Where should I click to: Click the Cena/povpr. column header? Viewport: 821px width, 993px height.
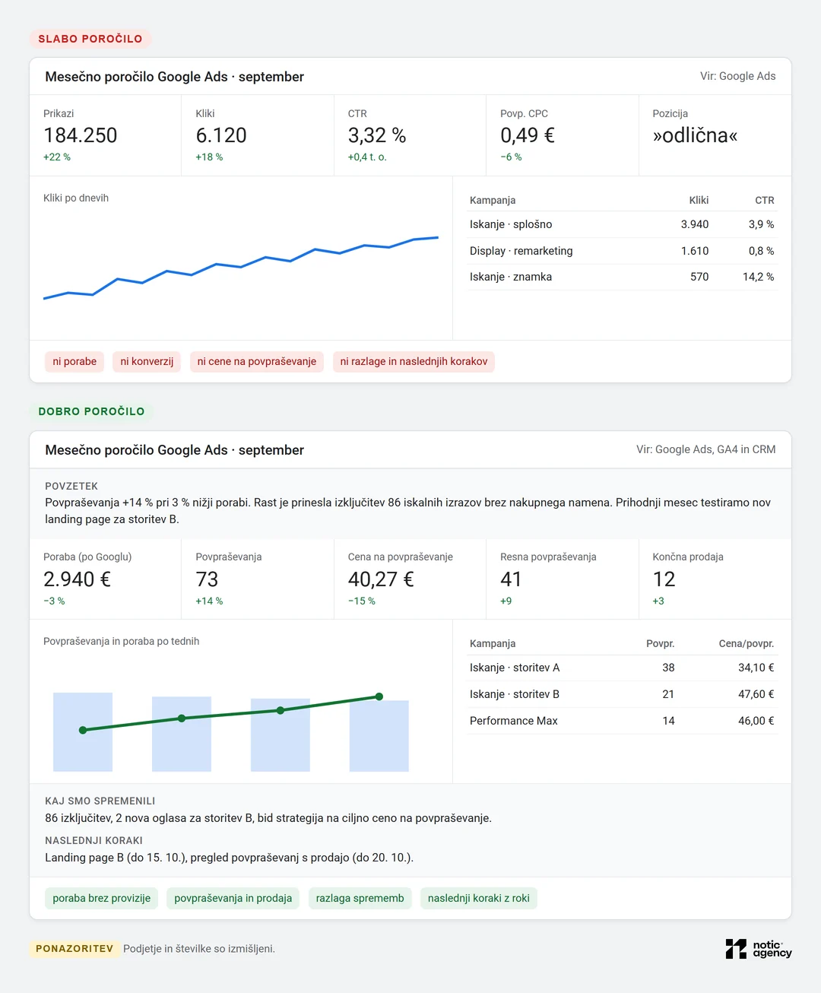pos(747,644)
